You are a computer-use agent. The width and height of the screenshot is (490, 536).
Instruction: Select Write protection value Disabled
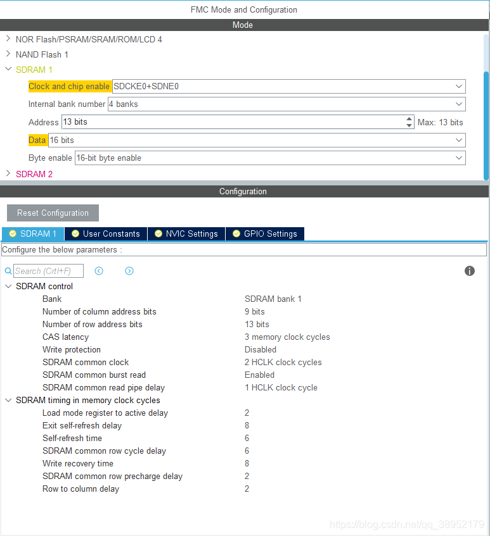coord(261,349)
